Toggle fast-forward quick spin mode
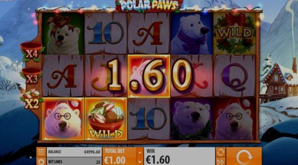This screenshot has height=165, width=298. coord(221,161)
